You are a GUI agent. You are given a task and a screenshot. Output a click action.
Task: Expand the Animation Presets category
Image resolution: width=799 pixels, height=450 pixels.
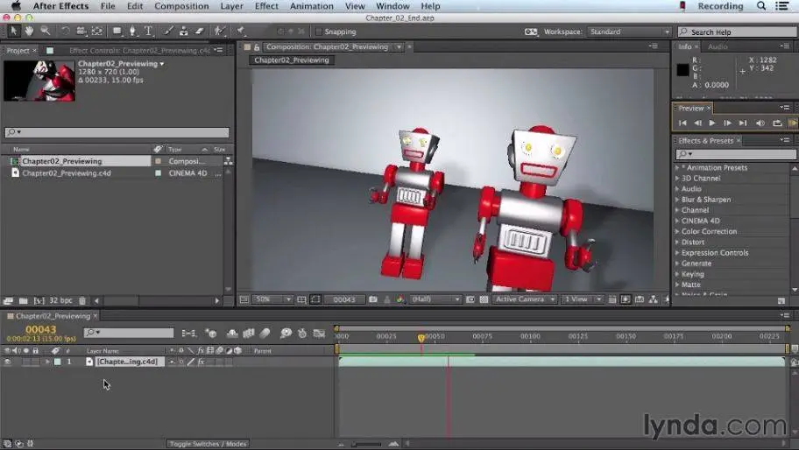677,167
